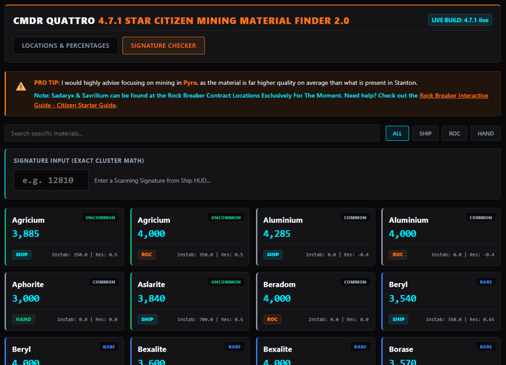Open the Rock Breaker Interactive Guide link
The image size is (506, 365).
(453, 96)
